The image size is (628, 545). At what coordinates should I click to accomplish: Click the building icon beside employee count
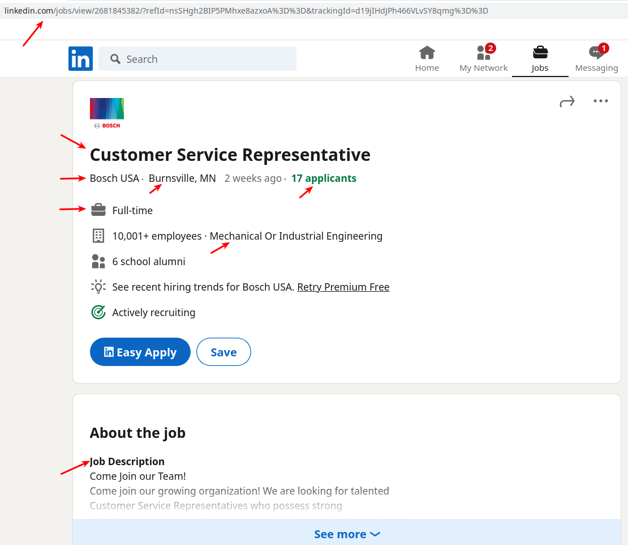pyautogui.click(x=98, y=236)
